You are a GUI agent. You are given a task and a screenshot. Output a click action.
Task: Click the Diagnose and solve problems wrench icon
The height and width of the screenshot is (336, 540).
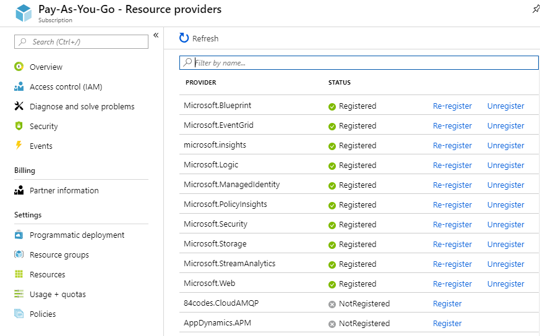[19, 106]
